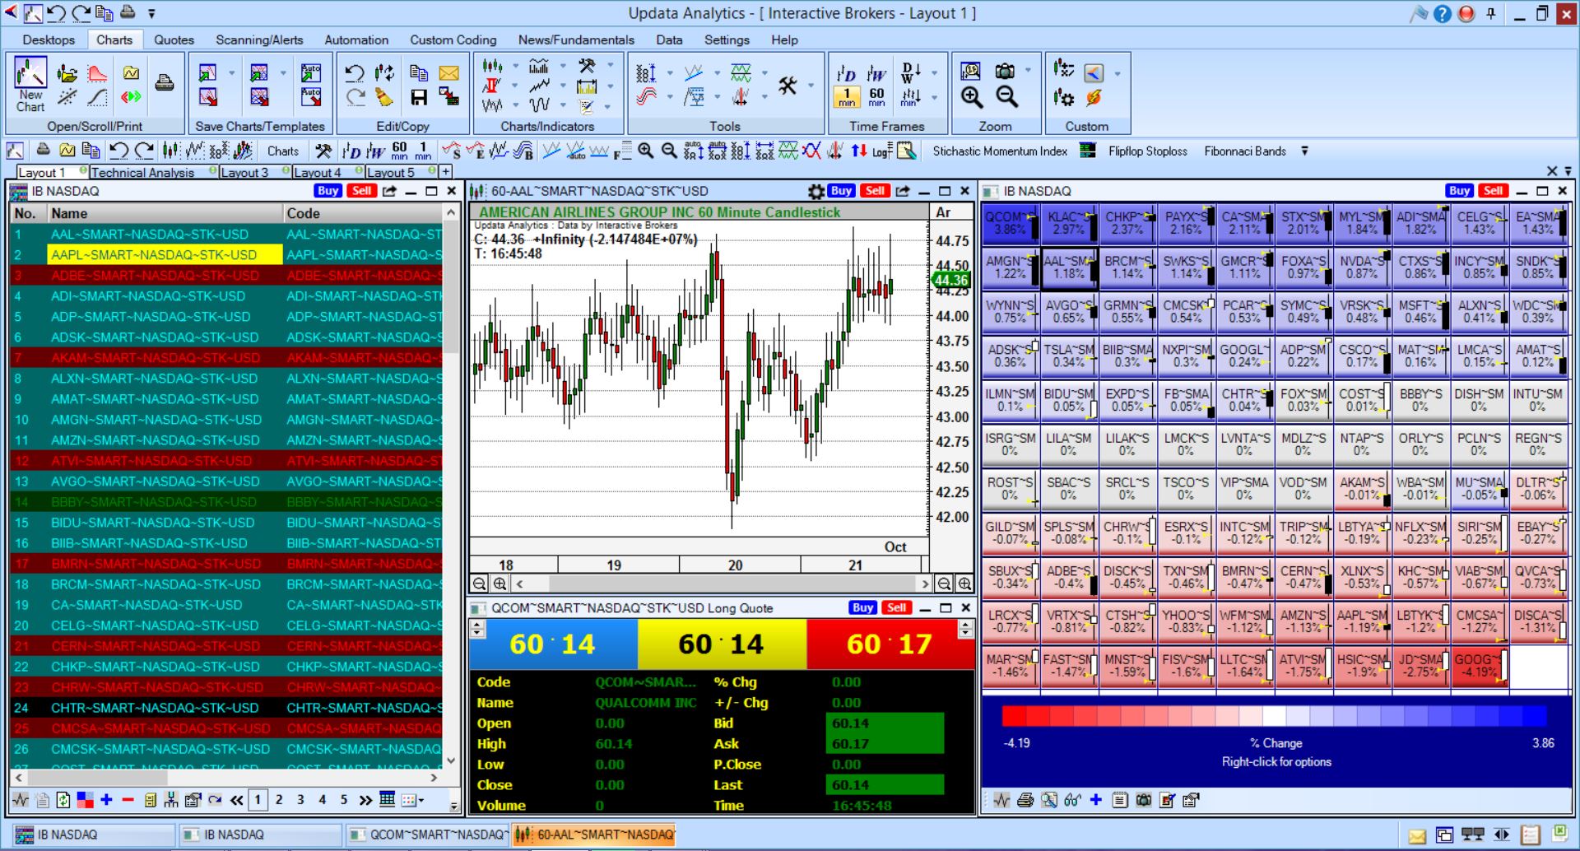Click the printer icon in Open/Scroll/Print group
The image size is (1580, 851).
165,82
